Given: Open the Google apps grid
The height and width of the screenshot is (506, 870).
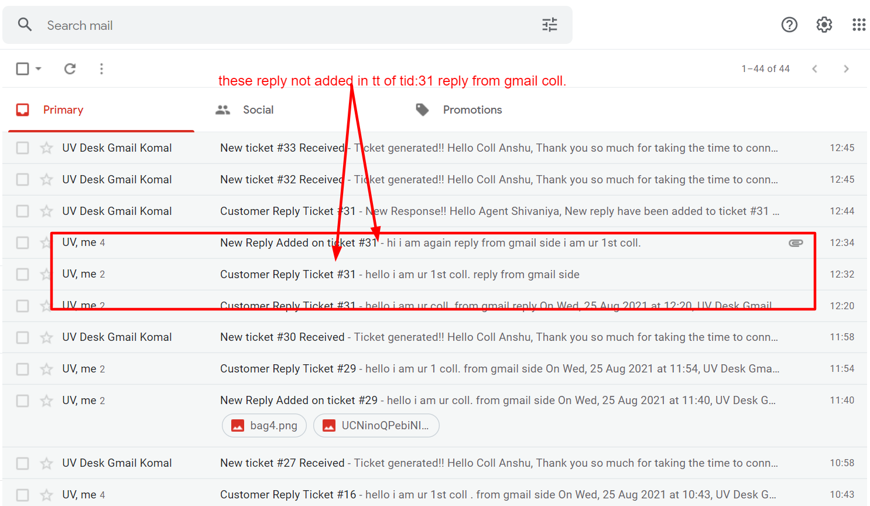Looking at the screenshot, I should 859,25.
